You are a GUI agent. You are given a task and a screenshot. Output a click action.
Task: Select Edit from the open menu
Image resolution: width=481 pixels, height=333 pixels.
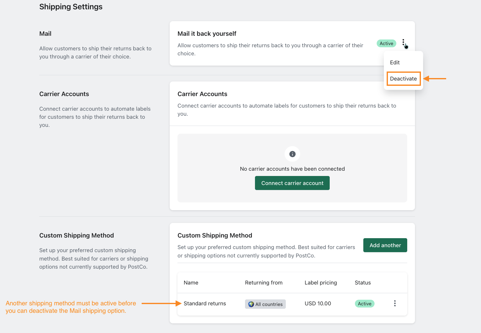[x=395, y=62]
